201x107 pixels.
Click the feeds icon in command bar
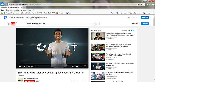[117, 13]
